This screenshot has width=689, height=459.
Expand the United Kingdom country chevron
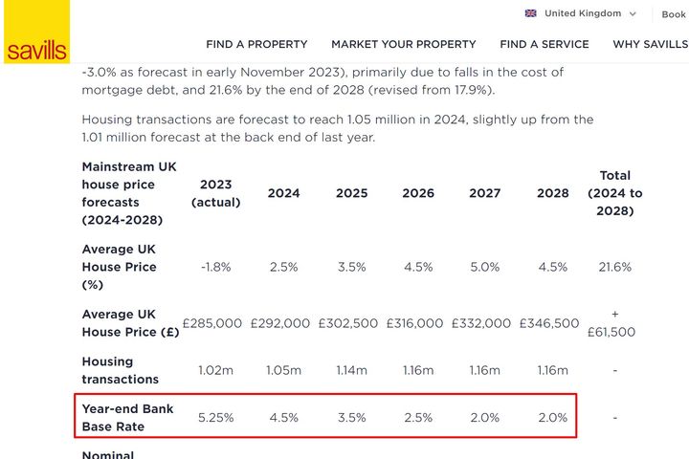coord(633,13)
